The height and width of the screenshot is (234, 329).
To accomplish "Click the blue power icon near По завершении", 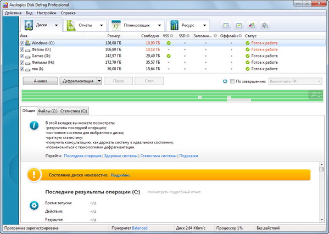I will (x=225, y=81).
